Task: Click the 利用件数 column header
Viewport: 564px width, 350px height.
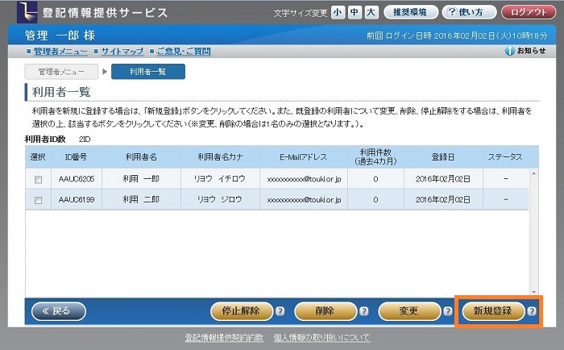Action: click(x=376, y=157)
